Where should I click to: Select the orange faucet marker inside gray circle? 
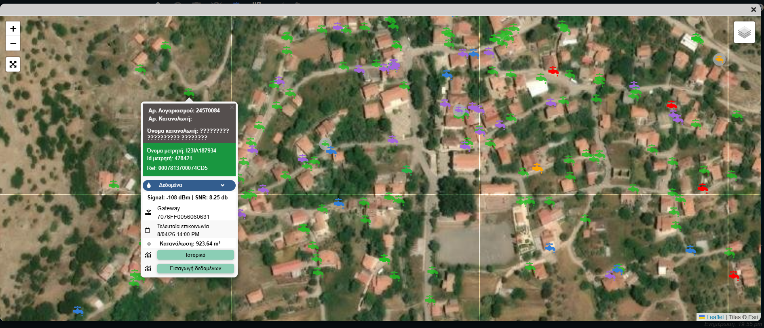719,59
